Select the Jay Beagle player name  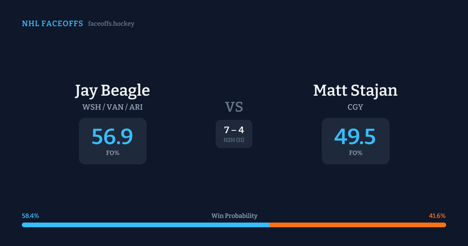[112, 91]
